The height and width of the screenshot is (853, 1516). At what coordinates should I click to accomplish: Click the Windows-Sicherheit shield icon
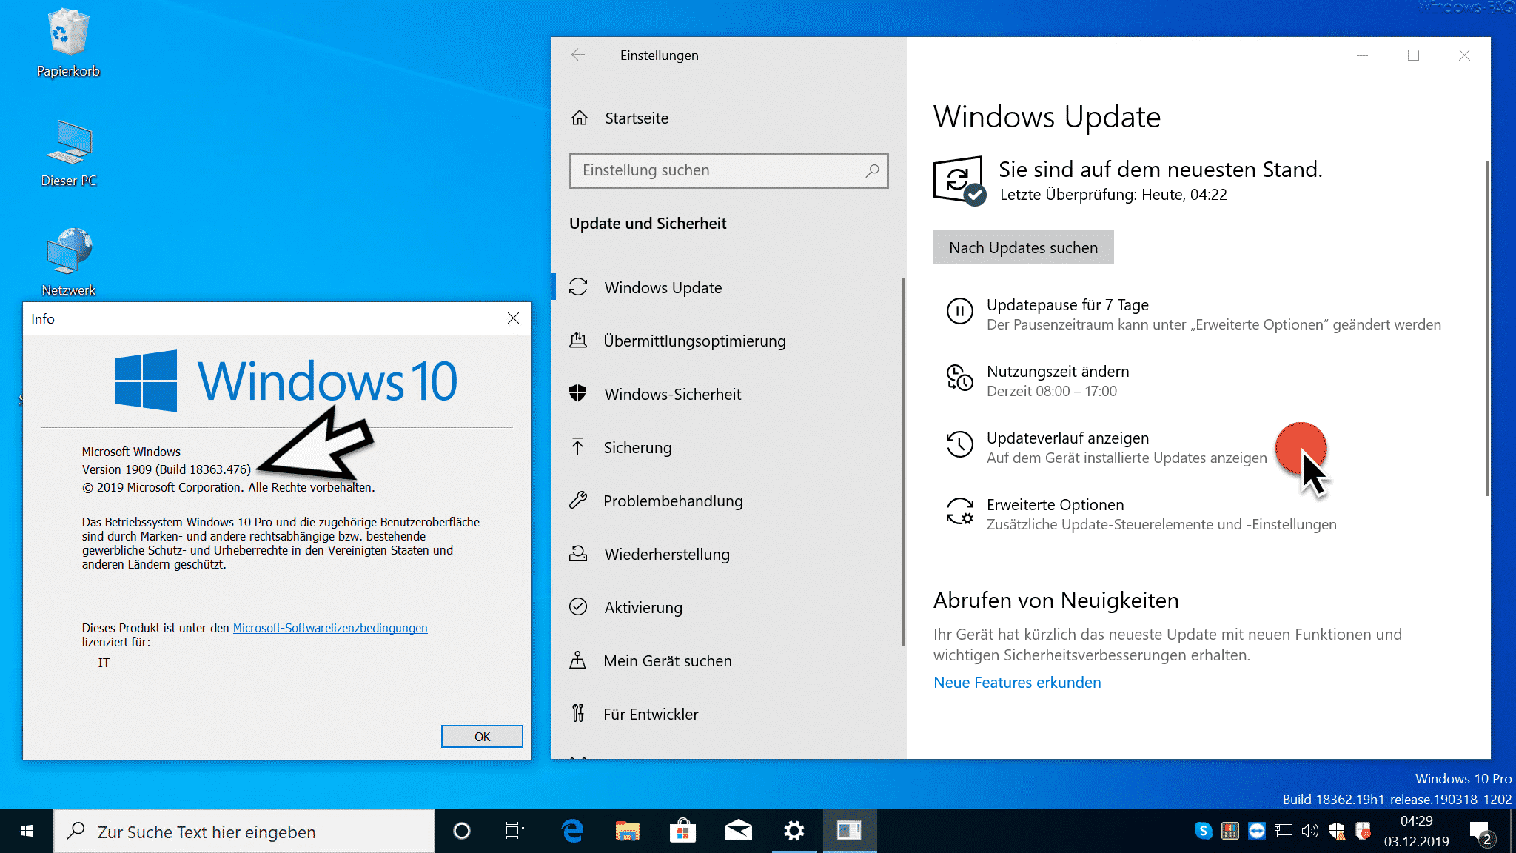[578, 394]
